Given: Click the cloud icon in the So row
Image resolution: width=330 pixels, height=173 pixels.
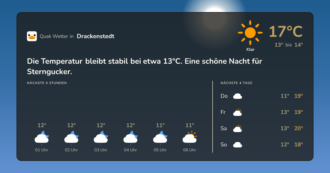Looking at the screenshot, I should 238,144.
